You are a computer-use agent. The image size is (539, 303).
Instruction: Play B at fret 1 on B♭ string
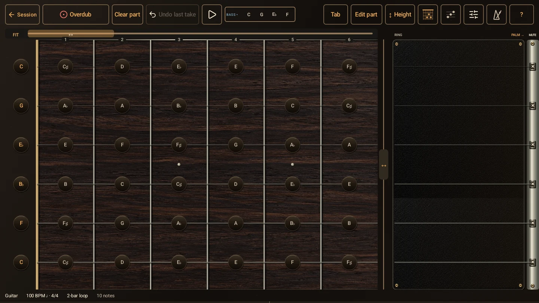click(x=66, y=184)
